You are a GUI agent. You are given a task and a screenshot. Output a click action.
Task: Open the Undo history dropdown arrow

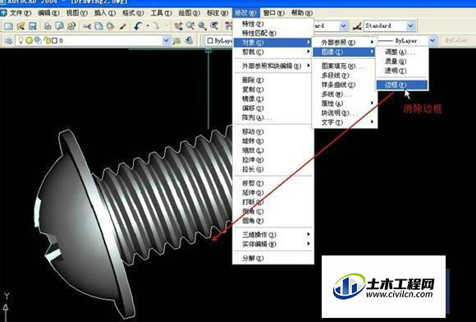[x=148, y=26]
